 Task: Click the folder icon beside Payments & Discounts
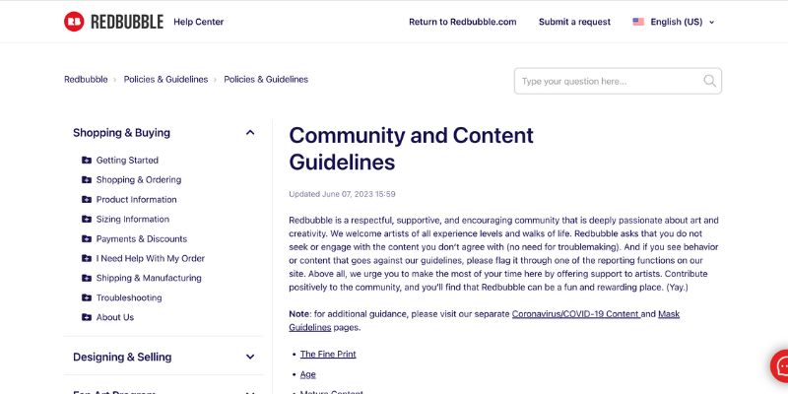pyautogui.click(x=87, y=238)
